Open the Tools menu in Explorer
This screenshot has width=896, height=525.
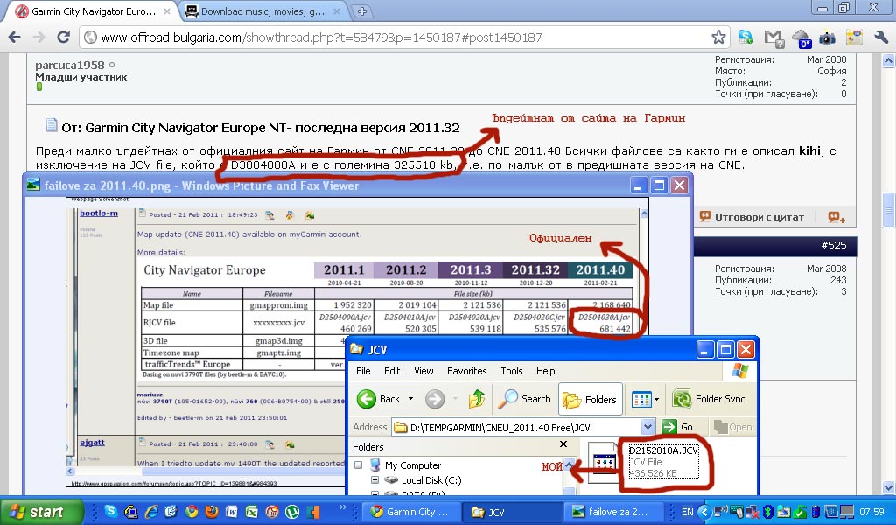point(512,371)
